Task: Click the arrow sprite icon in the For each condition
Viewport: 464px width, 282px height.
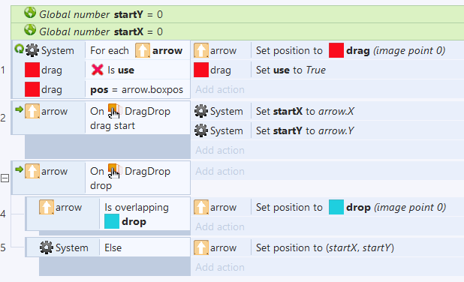Action: [143, 50]
